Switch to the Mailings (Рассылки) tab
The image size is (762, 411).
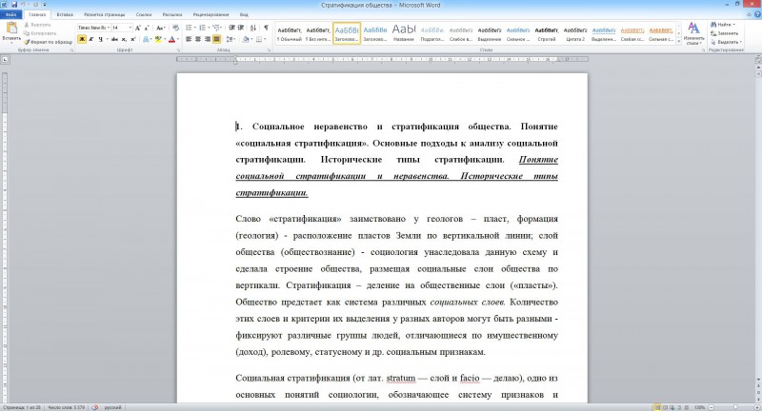click(172, 14)
